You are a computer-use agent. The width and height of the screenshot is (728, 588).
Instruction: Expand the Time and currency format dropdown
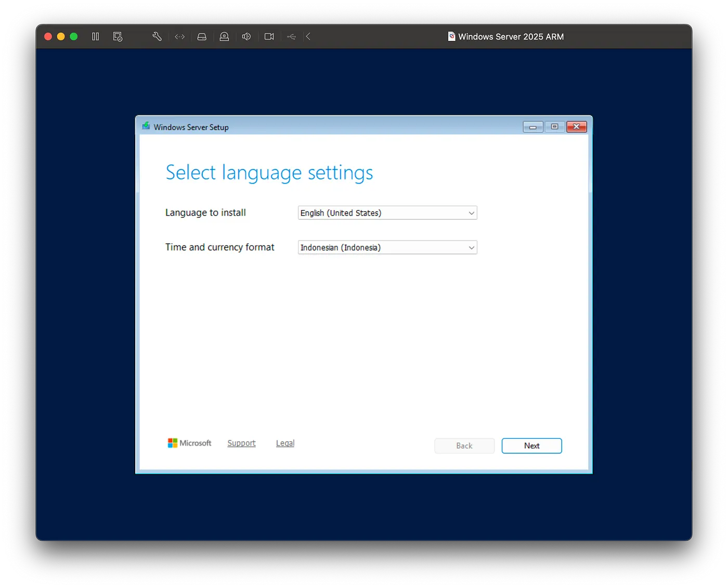(387, 247)
